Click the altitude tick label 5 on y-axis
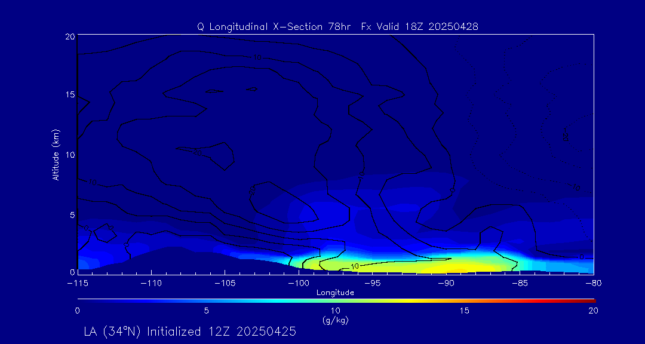 coord(72,215)
